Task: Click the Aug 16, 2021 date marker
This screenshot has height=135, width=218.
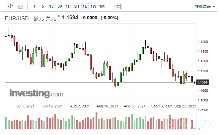Action: coord(107,106)
